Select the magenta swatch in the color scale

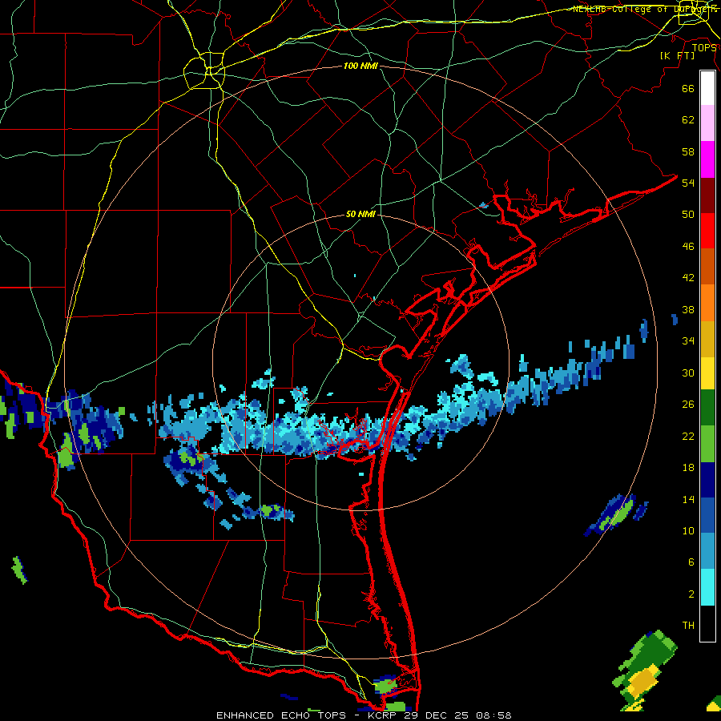click(x=707, y=159)
